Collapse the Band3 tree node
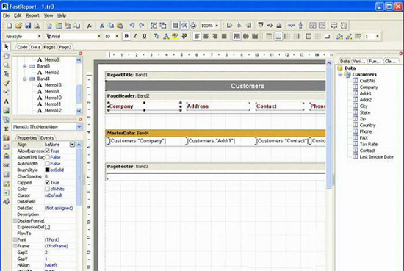The image size is (404, 271). click(x=25, y=66)
